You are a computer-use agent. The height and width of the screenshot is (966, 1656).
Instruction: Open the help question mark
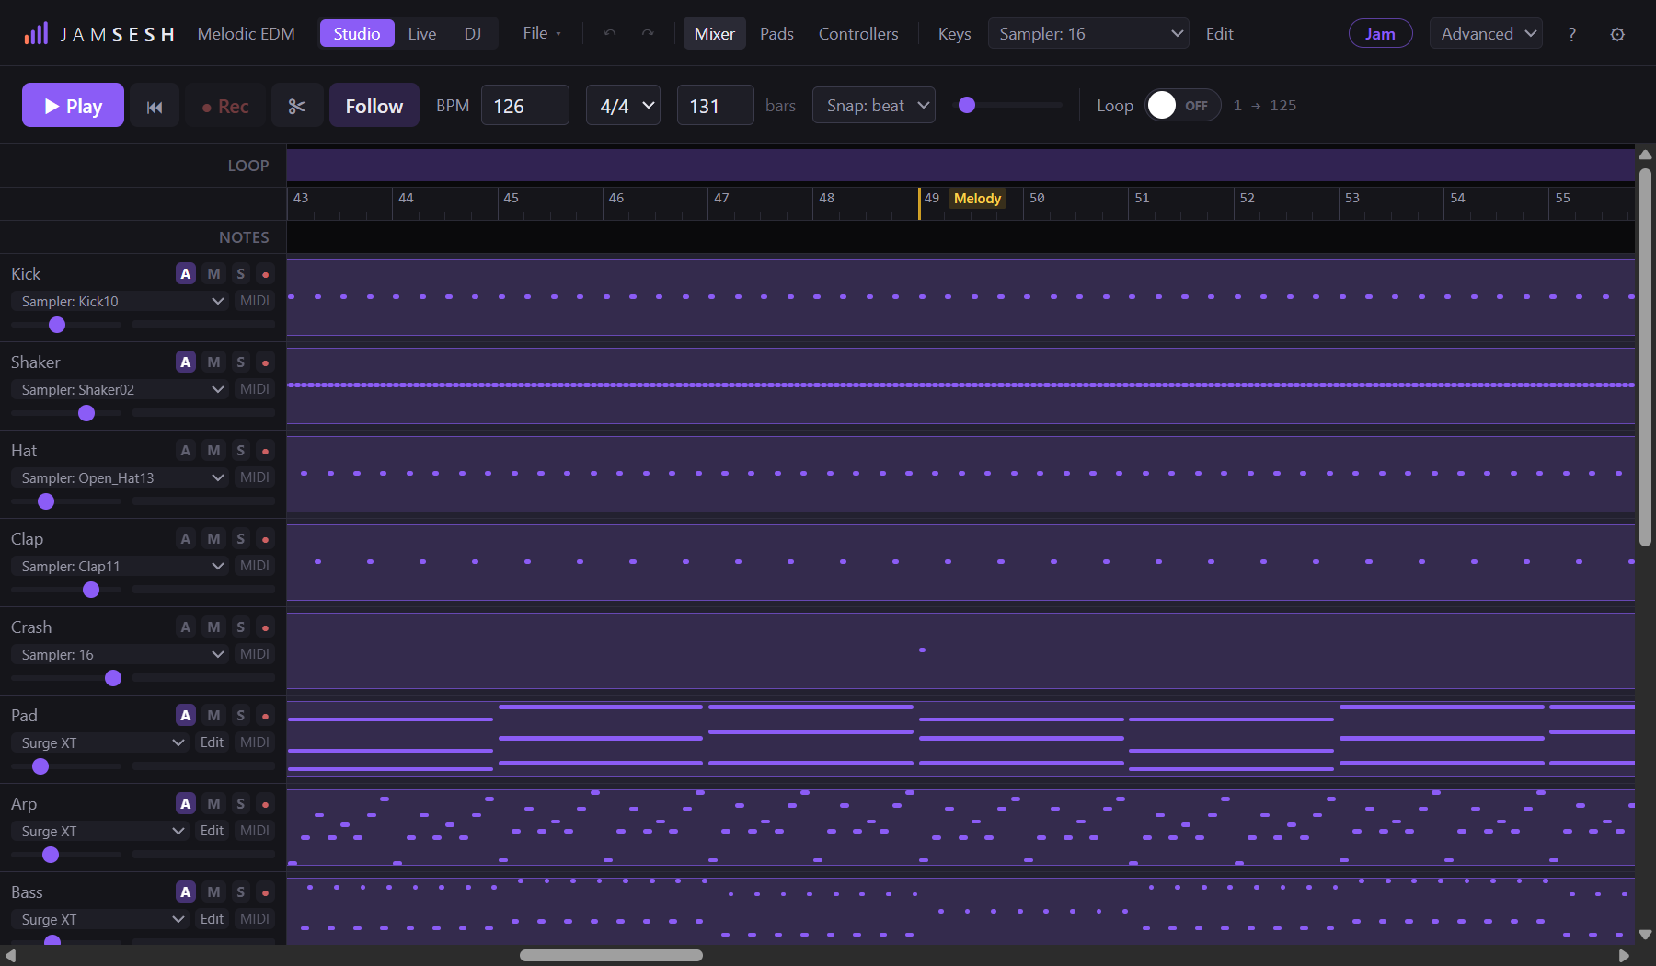pos(1571,34)
